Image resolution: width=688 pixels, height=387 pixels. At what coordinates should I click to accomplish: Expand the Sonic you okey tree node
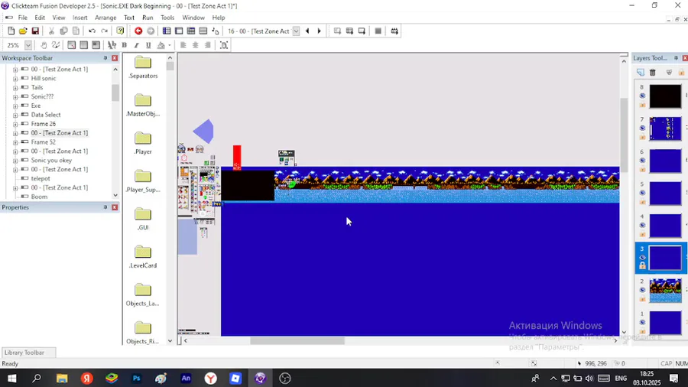(15, 161)
